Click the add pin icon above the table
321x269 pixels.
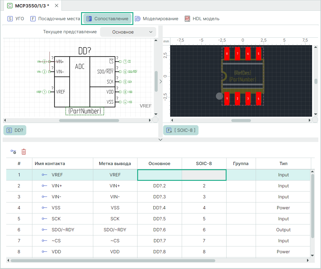pyautogui.click(x=13, y=152)
